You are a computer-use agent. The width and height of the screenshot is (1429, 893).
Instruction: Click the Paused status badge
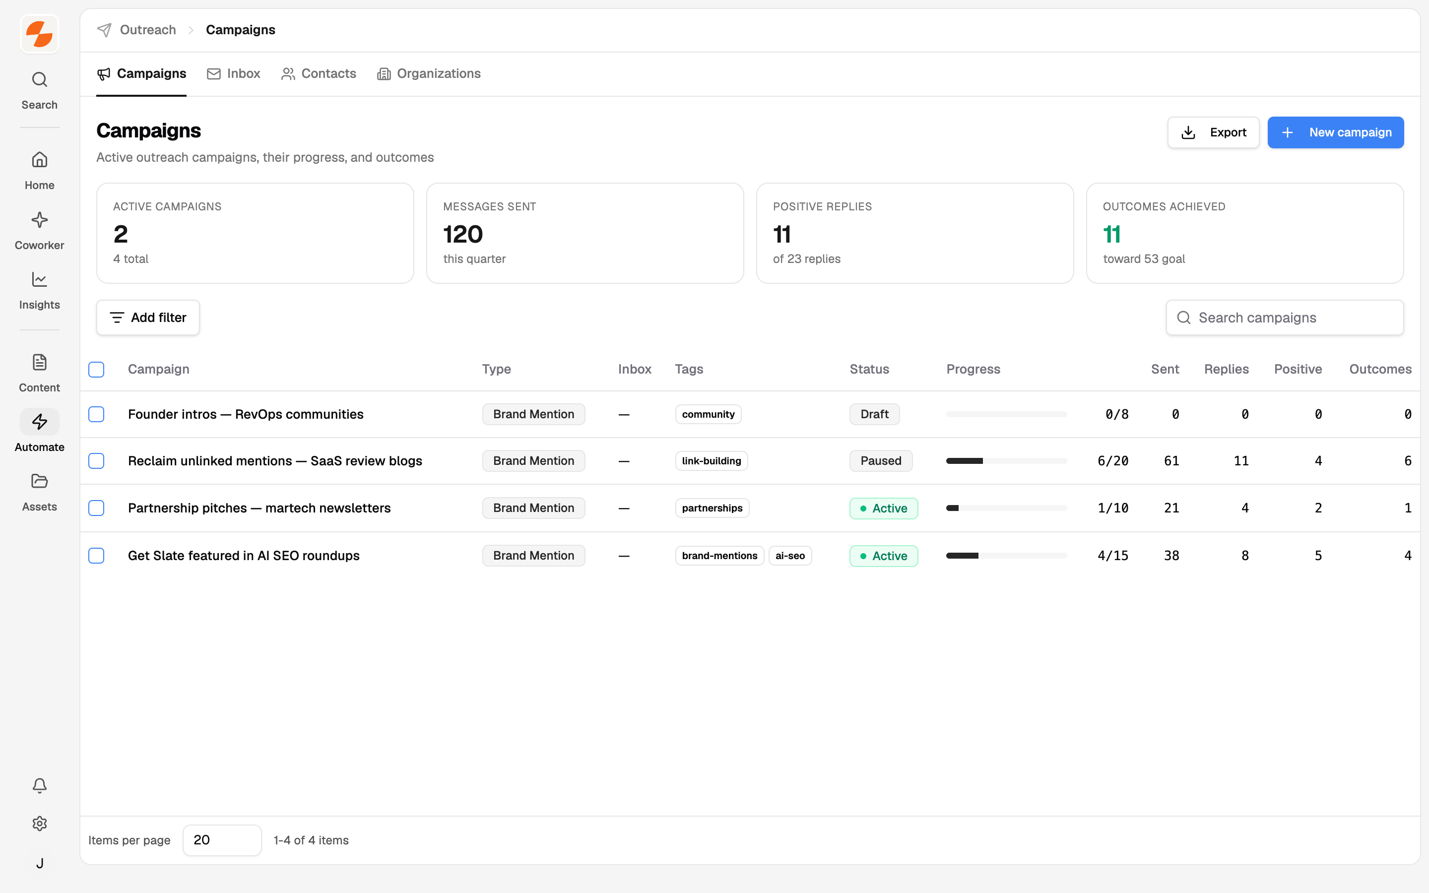(881, 461)
